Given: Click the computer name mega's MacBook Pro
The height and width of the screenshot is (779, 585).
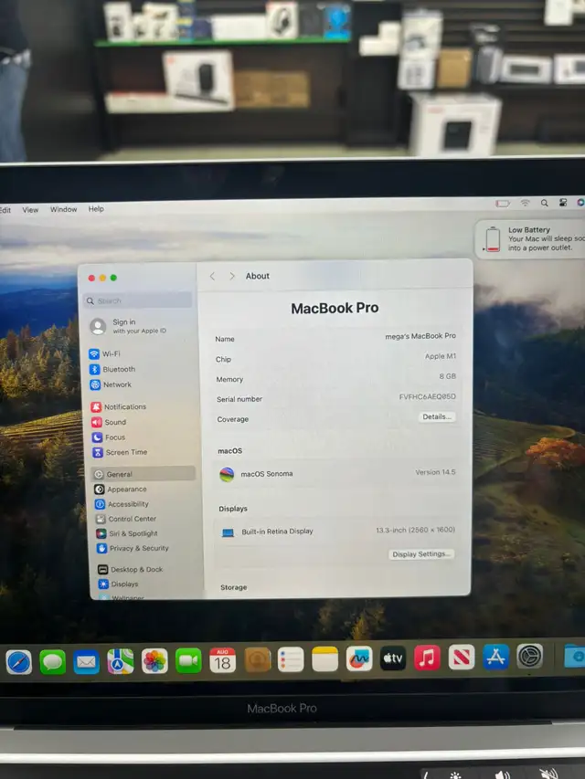Looking at the screenshot, I should (x=420, y=336).
